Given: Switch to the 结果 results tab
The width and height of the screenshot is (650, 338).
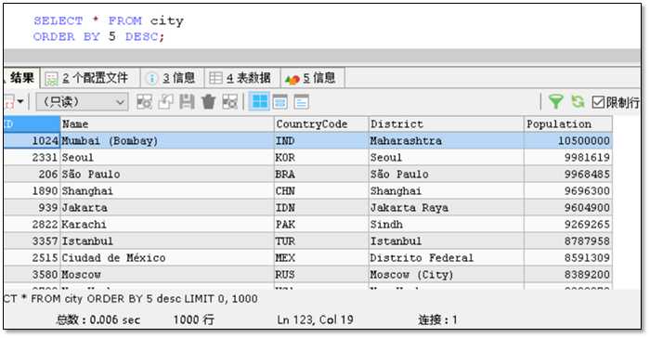Looking at the screenshot, I should pos(20,78).
